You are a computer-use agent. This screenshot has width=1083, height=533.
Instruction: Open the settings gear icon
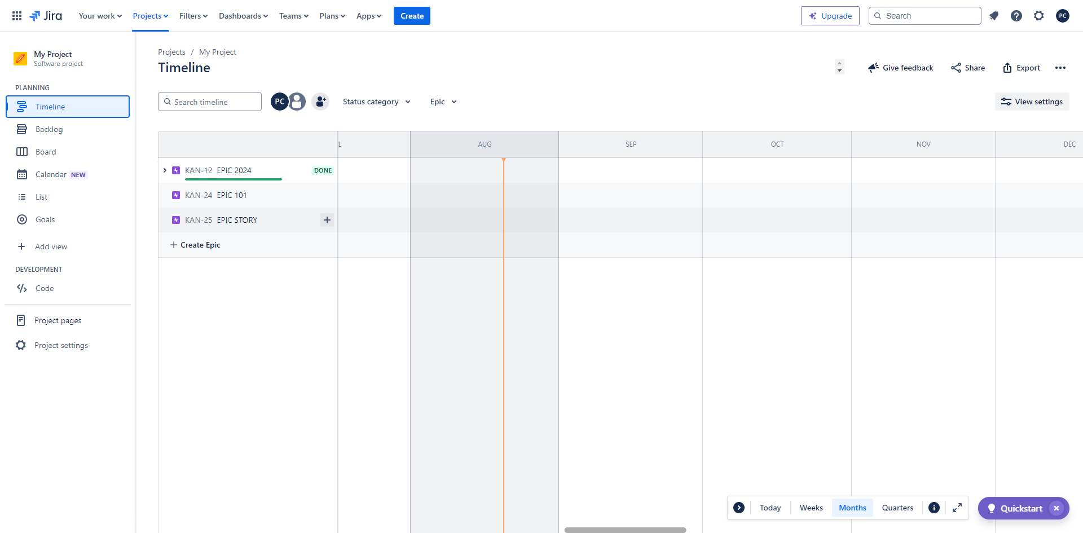1039,16
